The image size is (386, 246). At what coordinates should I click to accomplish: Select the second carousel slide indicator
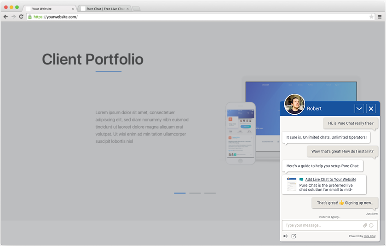[x=195, y=193]
